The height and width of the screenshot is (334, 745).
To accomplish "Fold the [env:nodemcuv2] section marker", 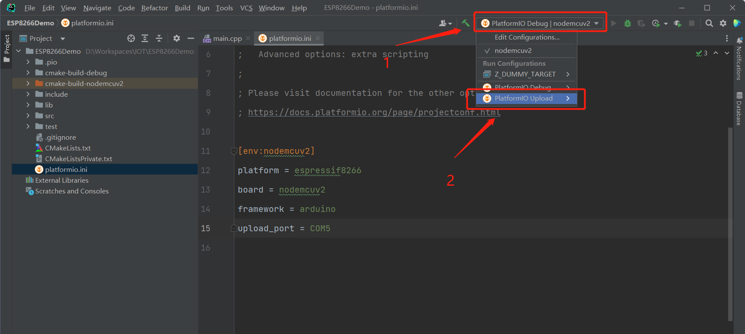I will tap(234, 151).
